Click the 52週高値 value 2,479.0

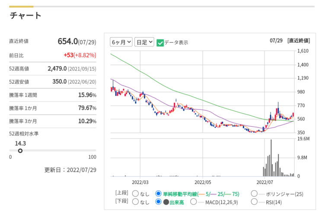click(57, 69)
